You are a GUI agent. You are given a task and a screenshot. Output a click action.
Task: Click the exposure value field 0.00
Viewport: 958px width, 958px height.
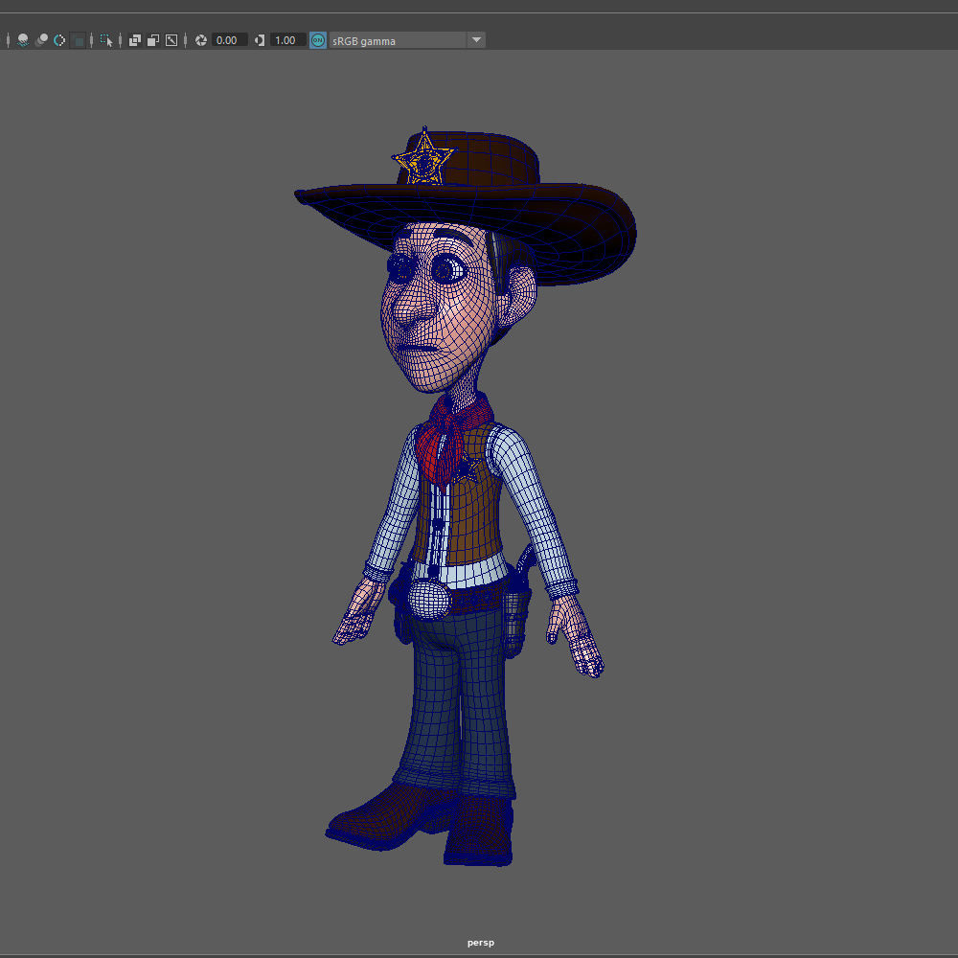pyautogui.click(x=229, y=40)
